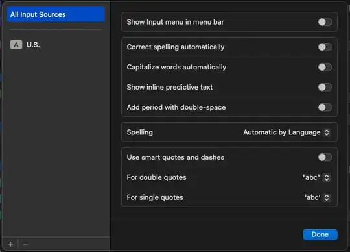Click the Done button
Image resolution: width=350 pixels, height=252 pixels.
click(320, 234)
